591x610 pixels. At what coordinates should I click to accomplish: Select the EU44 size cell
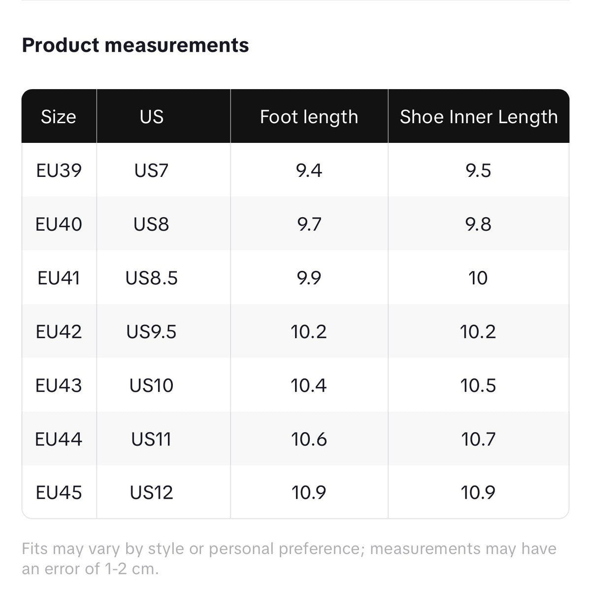click(59, 439)
